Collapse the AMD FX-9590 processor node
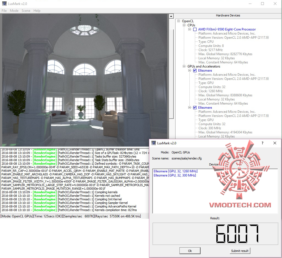Viewport: 282px width, 258px height. (190, 29)
